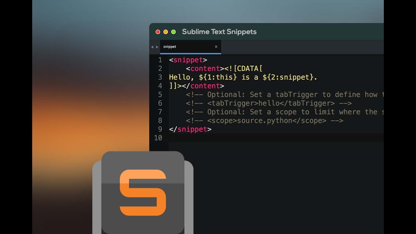
Task: Click the large Sublime Text logo icon
Action: point(143,192)
